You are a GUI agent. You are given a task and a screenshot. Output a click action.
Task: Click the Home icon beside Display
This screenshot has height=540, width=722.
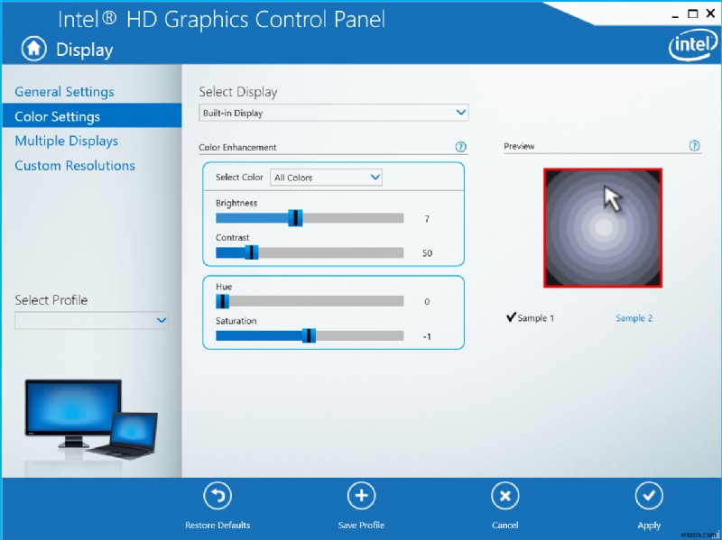click(x=33, y=49)
